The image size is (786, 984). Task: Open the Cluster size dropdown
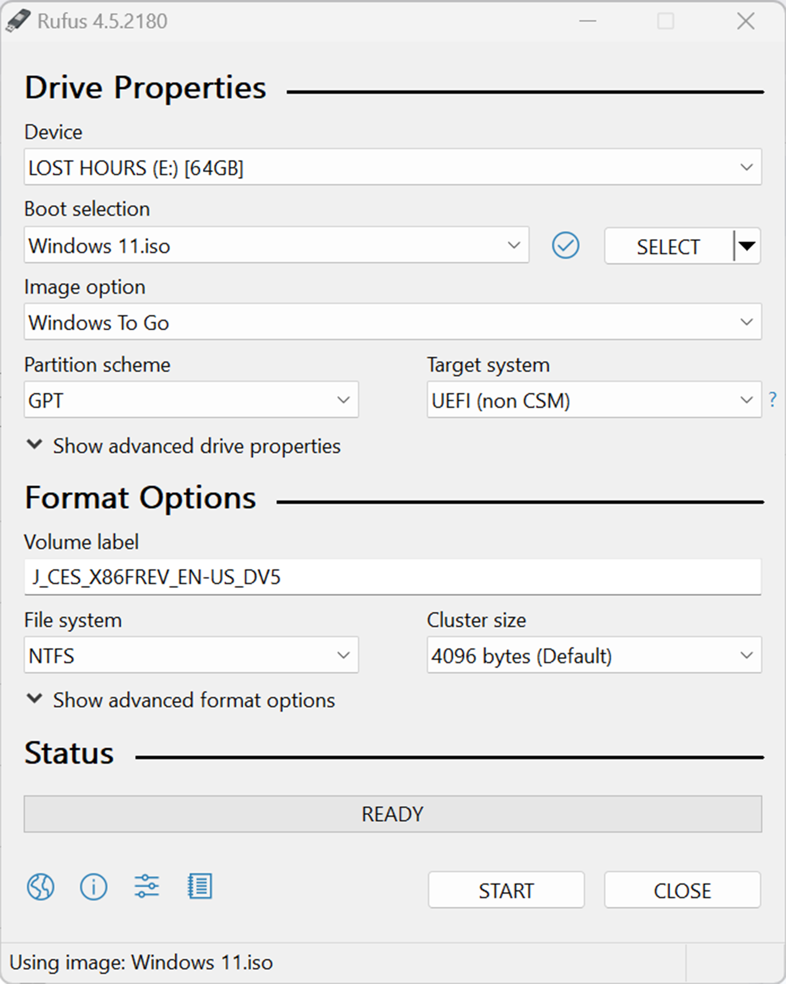[747, 655]
